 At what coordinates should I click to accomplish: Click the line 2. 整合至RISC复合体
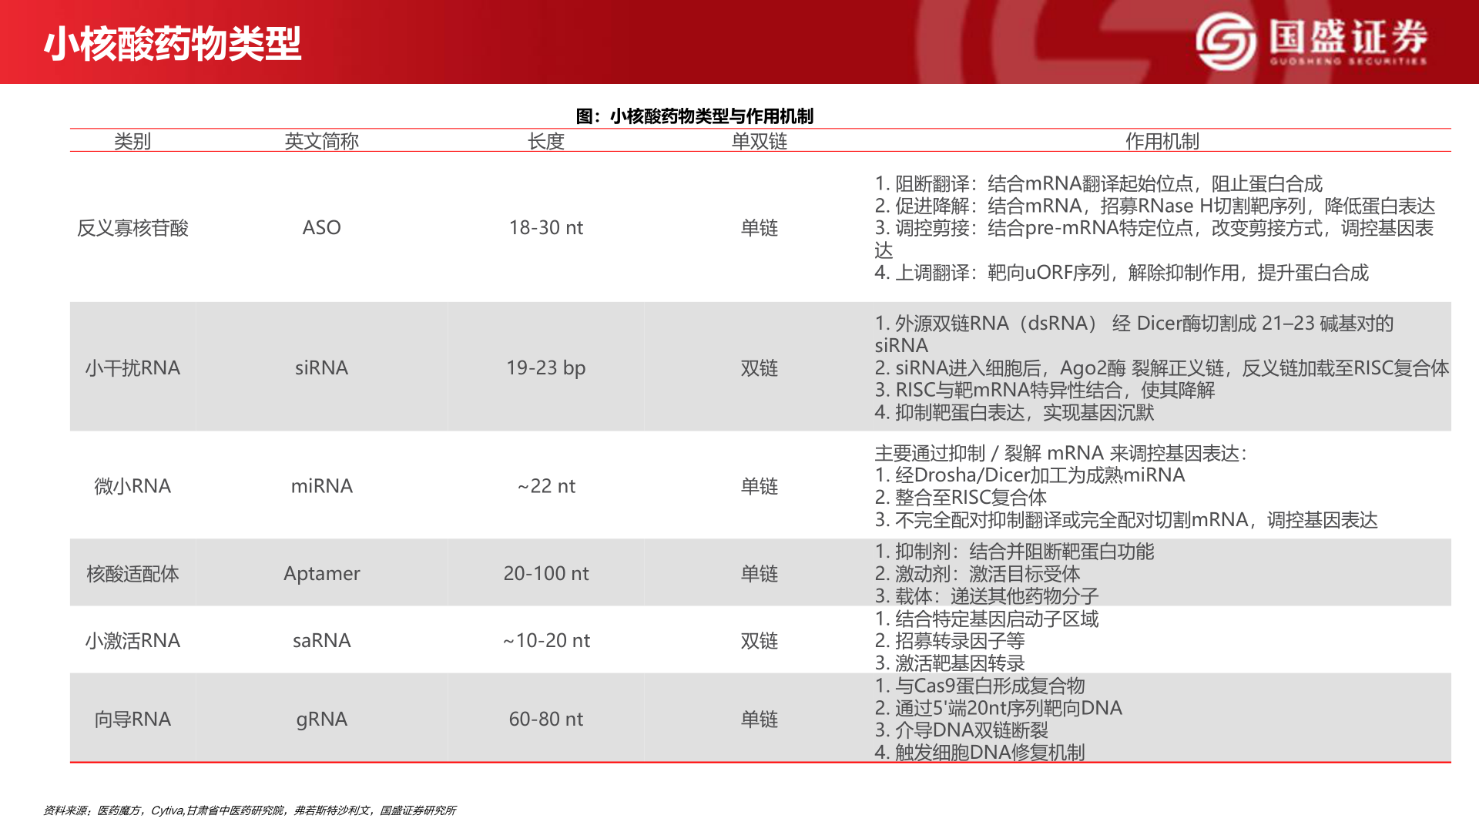(961, 498)
